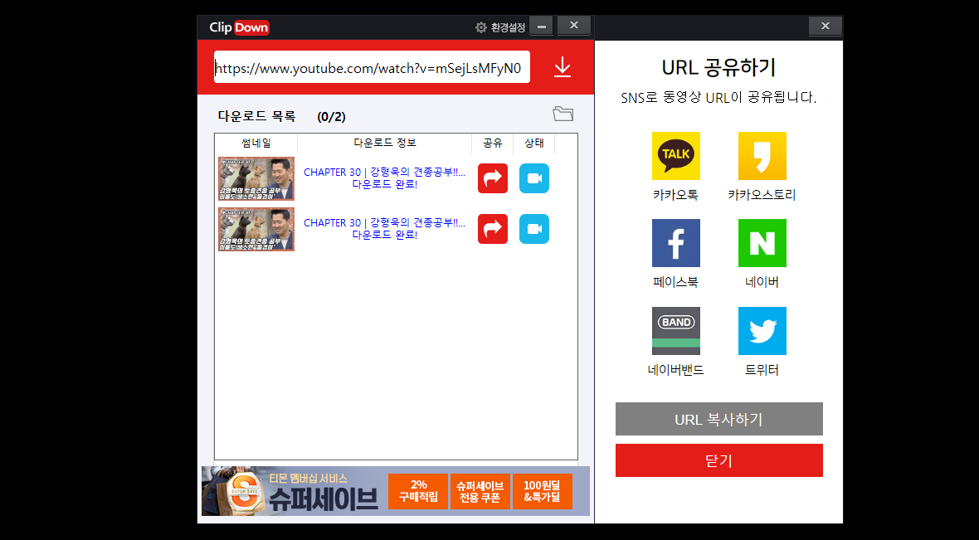The image size is (979, 540).
Task: Share the first video with the red arrow
Action: (493, 178)
